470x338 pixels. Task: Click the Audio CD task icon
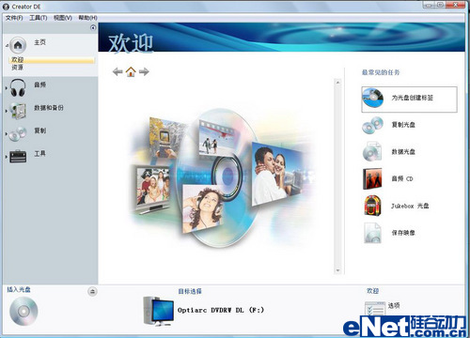pyautogui.click(x=372, y=178)
